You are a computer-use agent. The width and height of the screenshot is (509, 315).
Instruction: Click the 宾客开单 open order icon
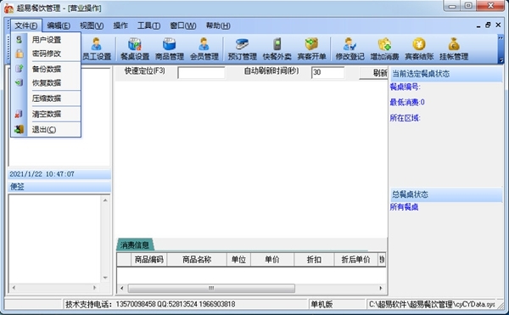(311, 49)
